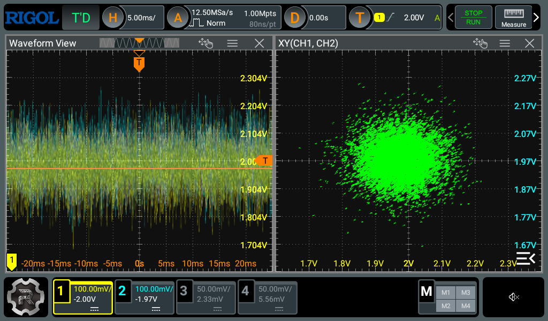The image size is (548, 321).
Task: Click the T'D trigger status indicator
Action: tap(81, 18)
